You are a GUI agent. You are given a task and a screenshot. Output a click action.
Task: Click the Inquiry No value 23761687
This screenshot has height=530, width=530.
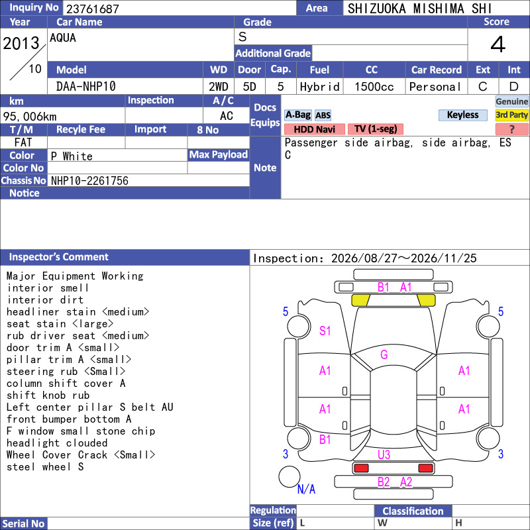[x=93, y=9]
